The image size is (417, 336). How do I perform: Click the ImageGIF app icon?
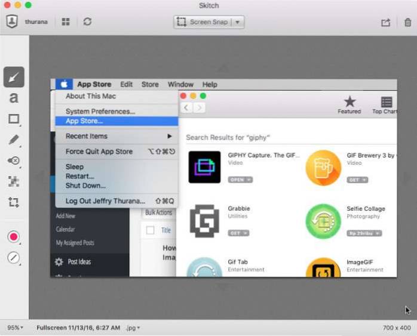pos(323,267)
